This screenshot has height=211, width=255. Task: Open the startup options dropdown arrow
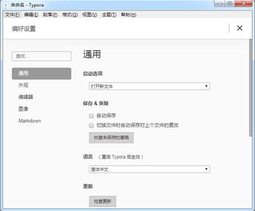click(206, 86)
